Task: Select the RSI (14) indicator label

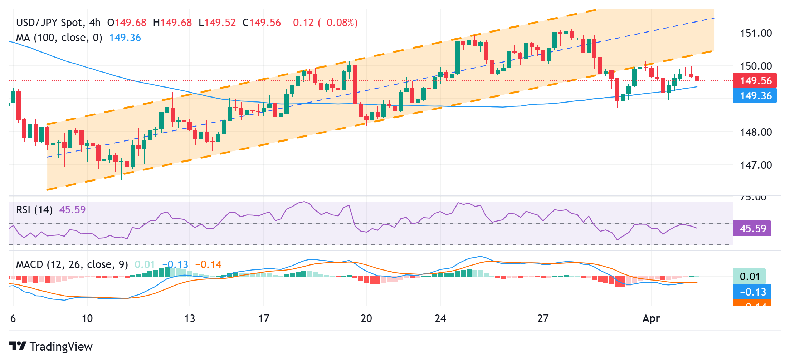Action: pos(34,209)
